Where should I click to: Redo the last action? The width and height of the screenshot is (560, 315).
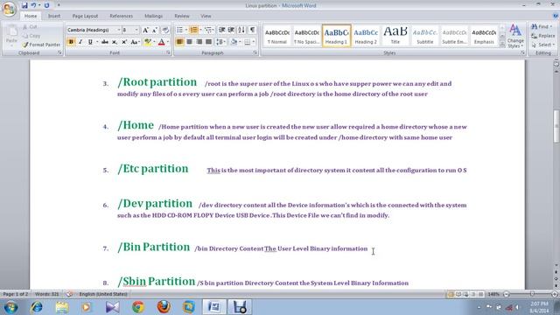pos(46,5)
